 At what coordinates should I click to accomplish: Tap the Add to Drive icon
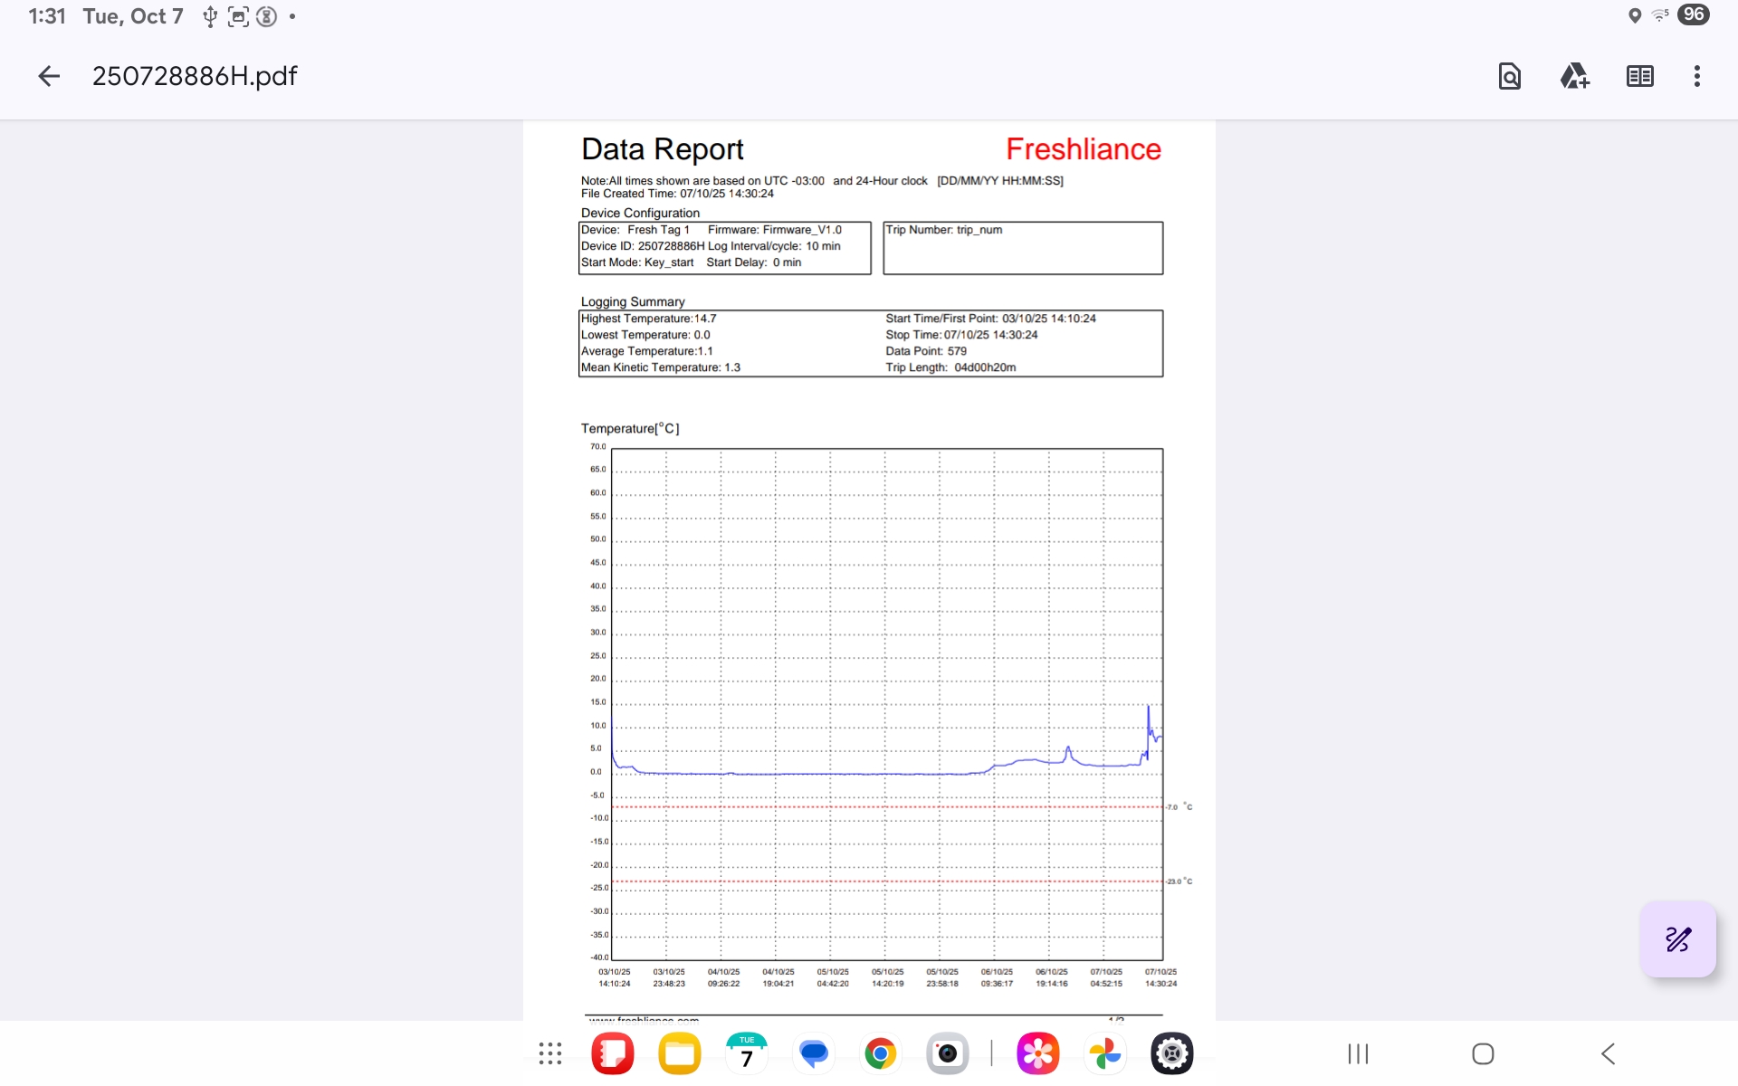(1574, 76)
